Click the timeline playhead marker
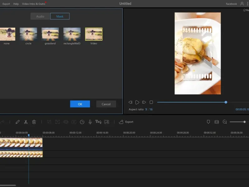 pyautogui.click(x=29, y=135)
